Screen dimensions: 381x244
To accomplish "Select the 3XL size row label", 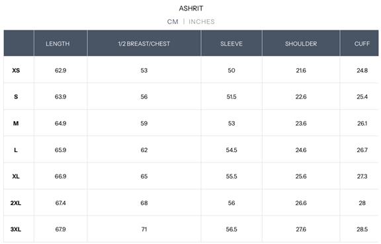I will (x=16, y=229).
